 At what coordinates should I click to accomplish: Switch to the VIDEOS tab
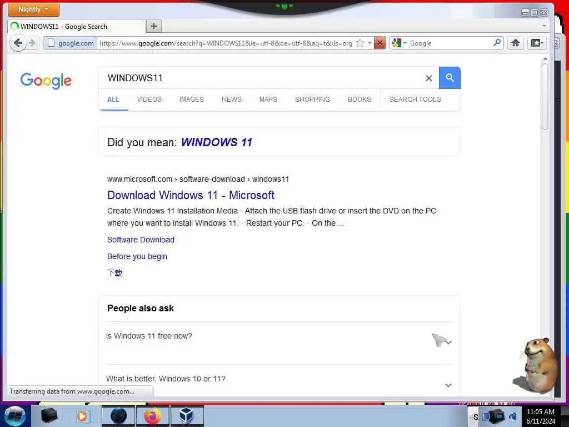pyautogui.click(x=149, y=100)
